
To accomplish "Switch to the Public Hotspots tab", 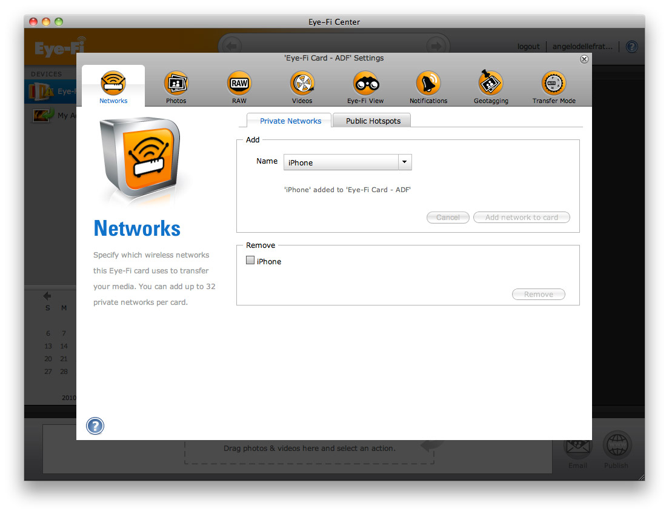I will tap(373, 121).
